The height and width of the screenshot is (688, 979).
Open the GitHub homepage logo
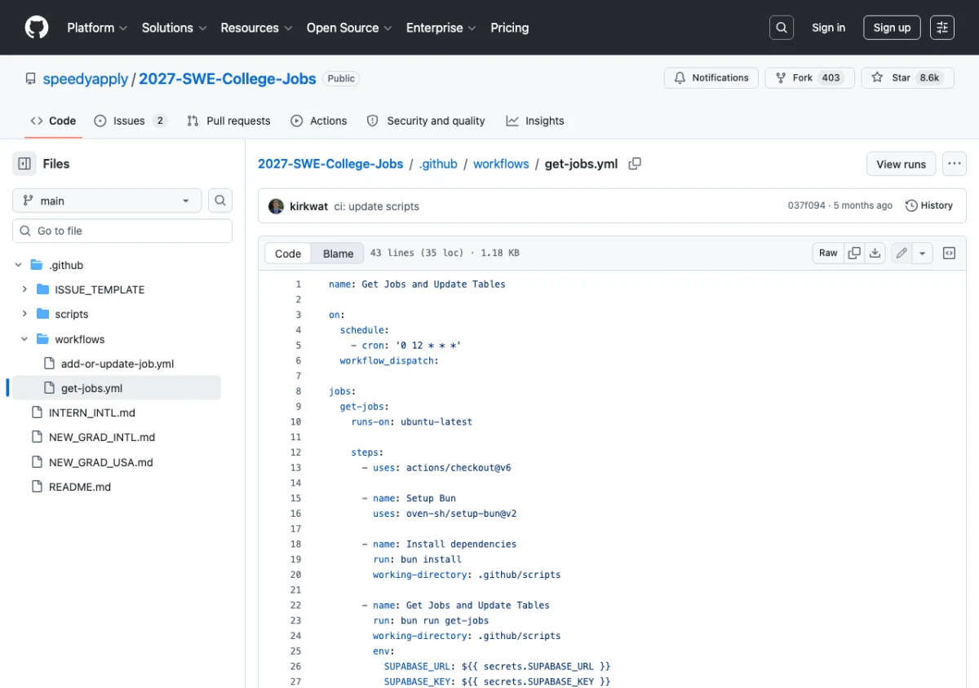[37, 28]
